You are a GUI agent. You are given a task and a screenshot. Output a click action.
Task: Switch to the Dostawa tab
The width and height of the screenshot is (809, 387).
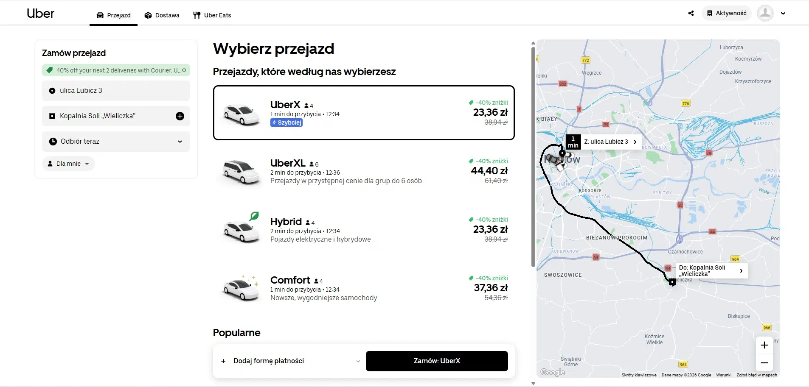[162, 15]
